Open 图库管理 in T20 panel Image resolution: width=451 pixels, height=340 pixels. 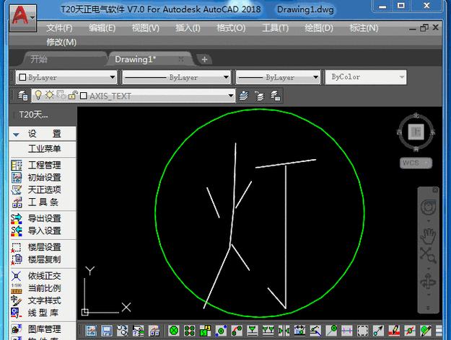pyautogui.click(x=44, y=328)
